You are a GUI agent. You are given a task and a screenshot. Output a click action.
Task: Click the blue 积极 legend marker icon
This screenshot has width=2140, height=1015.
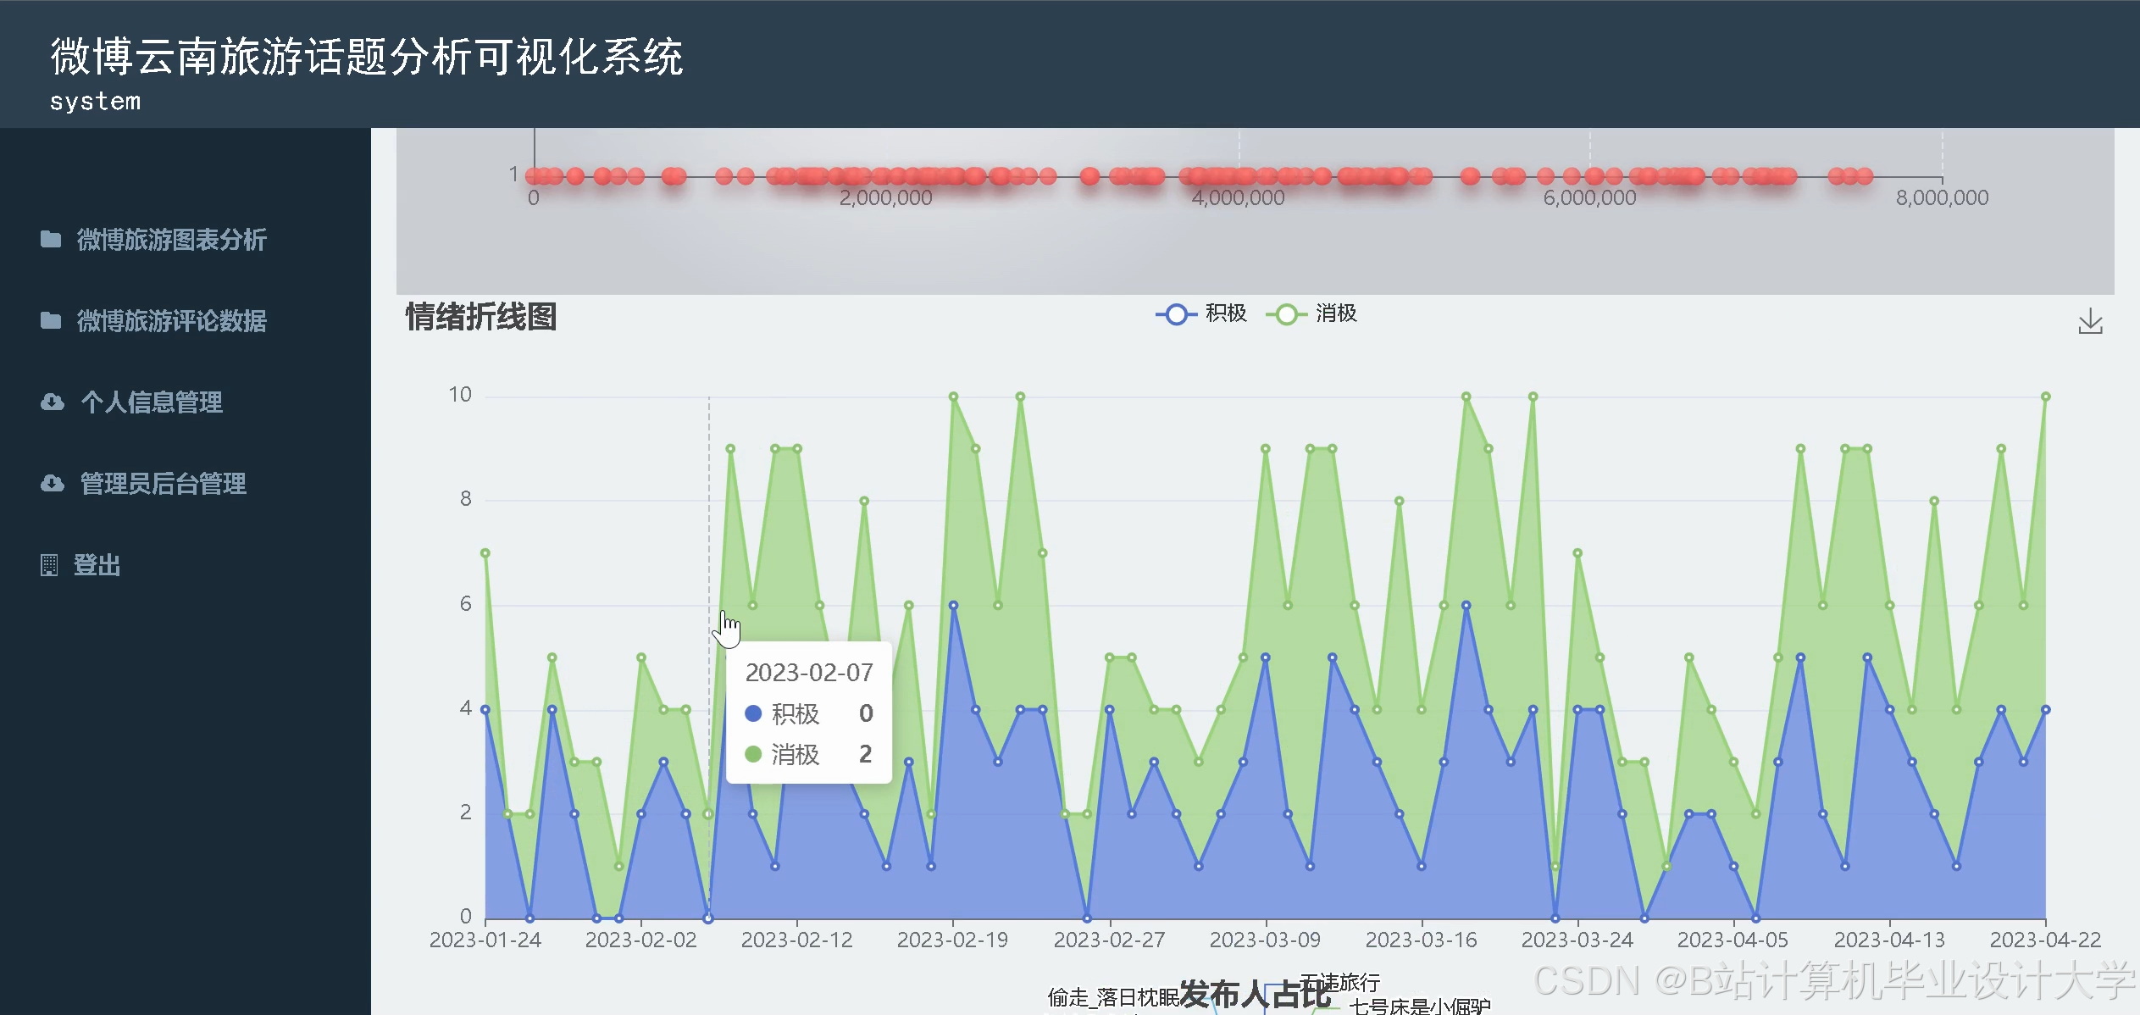(1176, 314)
